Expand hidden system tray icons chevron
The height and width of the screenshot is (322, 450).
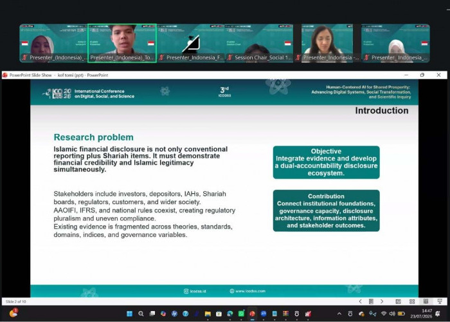click(x=339, y=314)
